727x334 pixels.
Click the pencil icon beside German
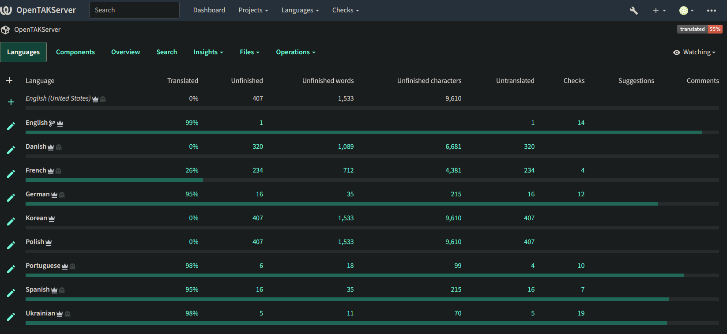(x=11, y=198)
